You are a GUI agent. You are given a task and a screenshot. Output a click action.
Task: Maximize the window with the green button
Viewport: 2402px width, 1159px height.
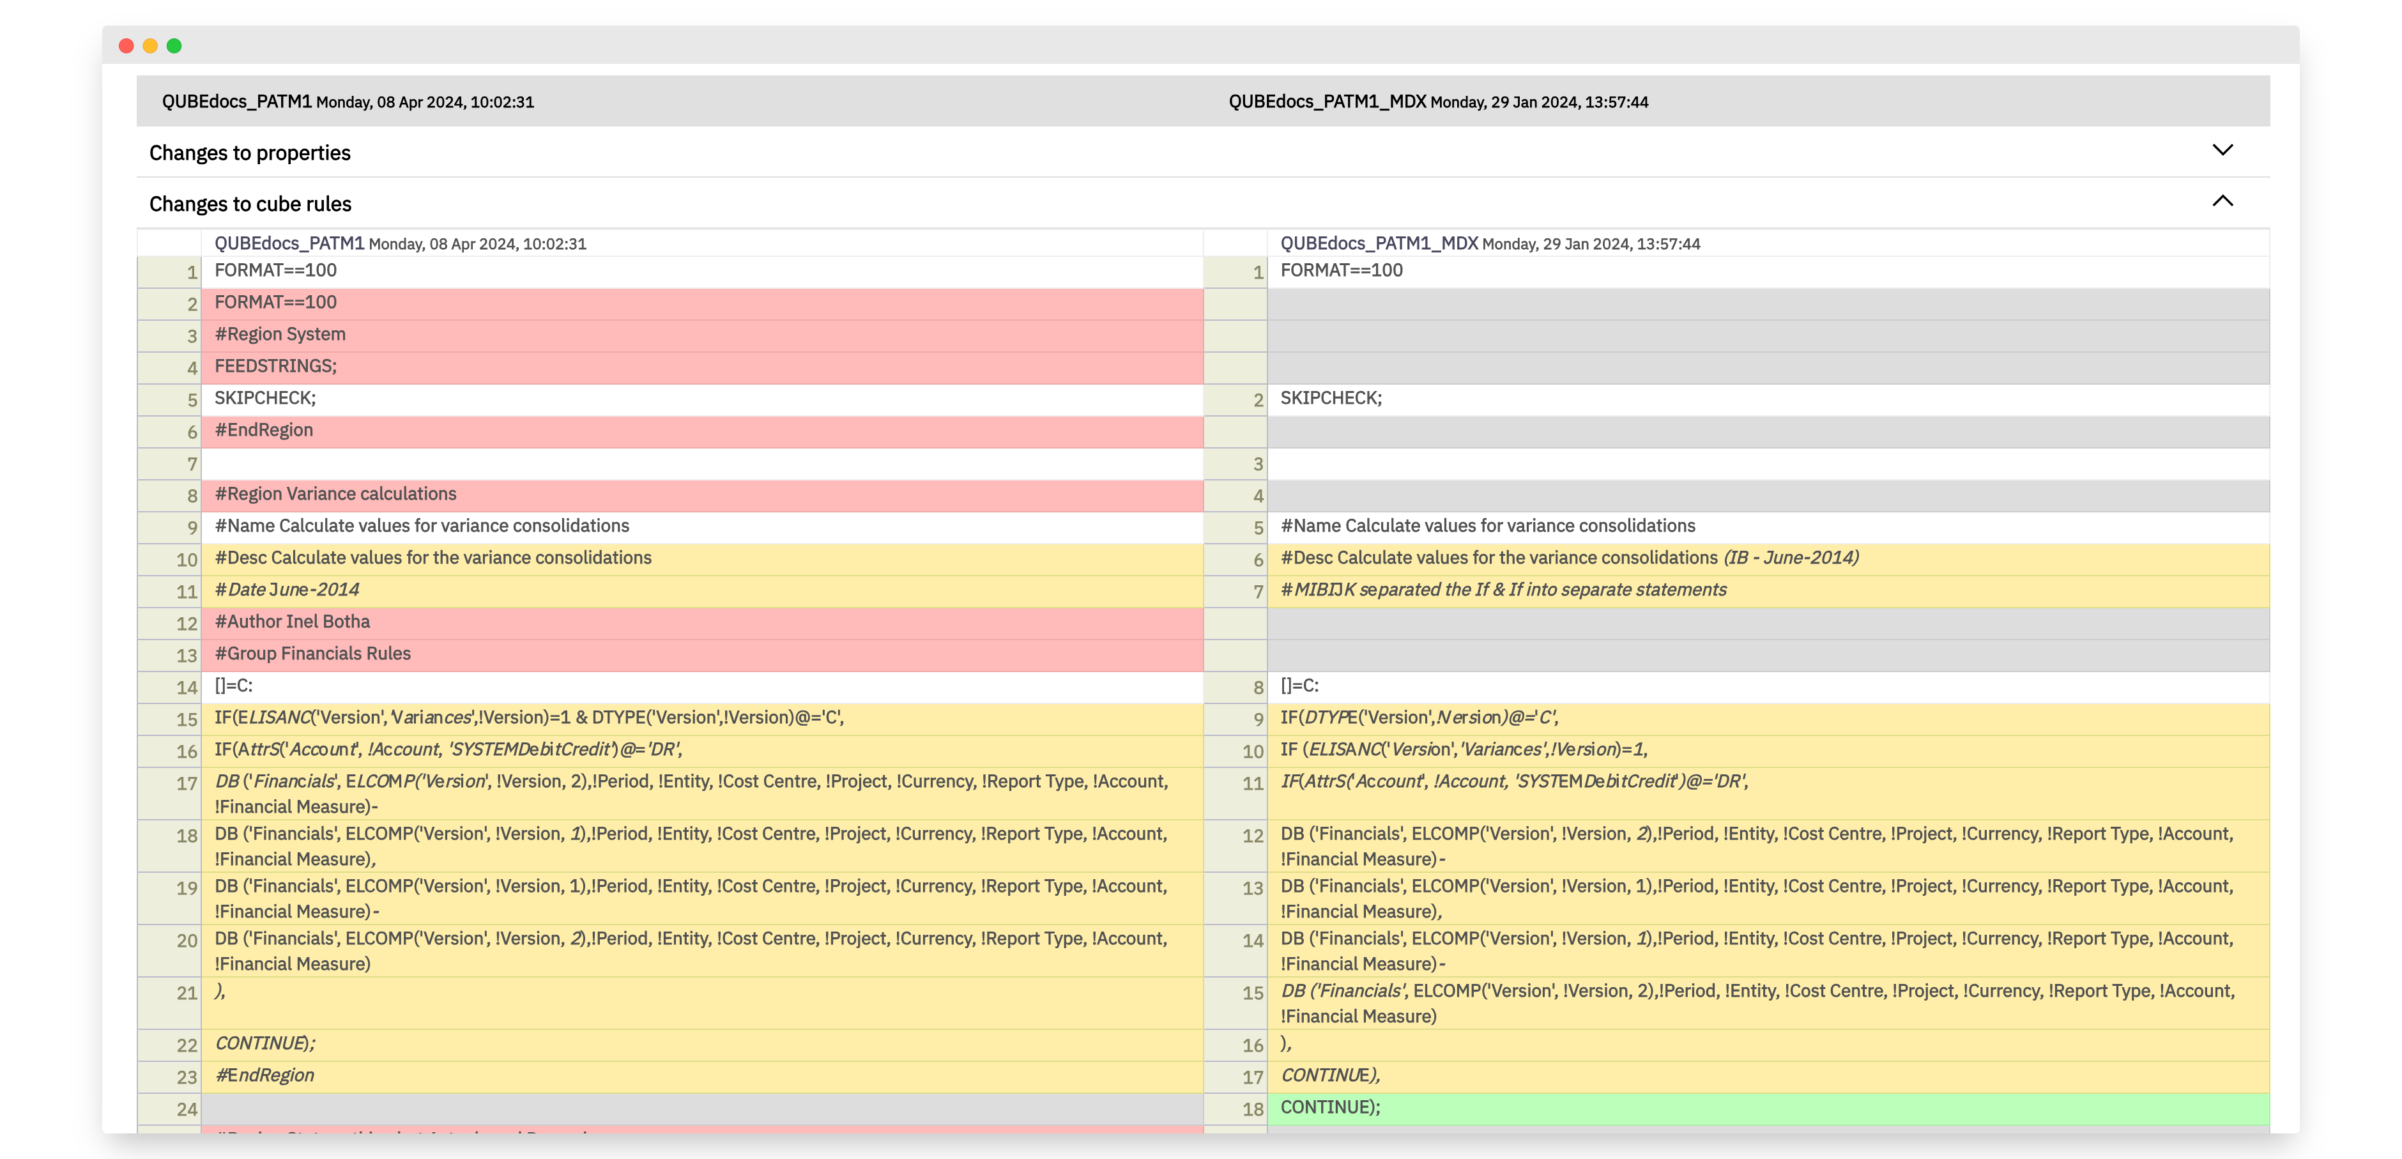click(174, 46)
